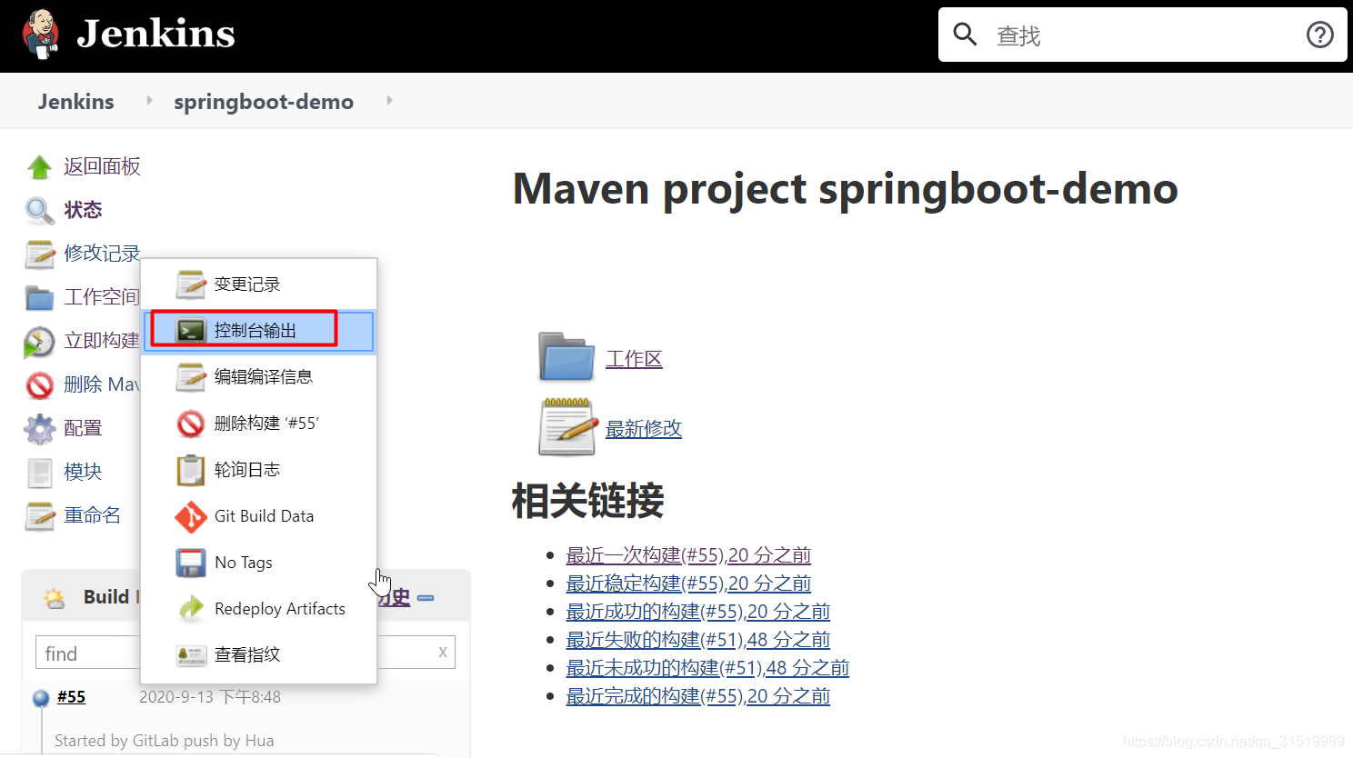Choose Redeploy Artifacts menu entry
The width and height of the screenshot is (1353, 758).
[x=258, y=609]
